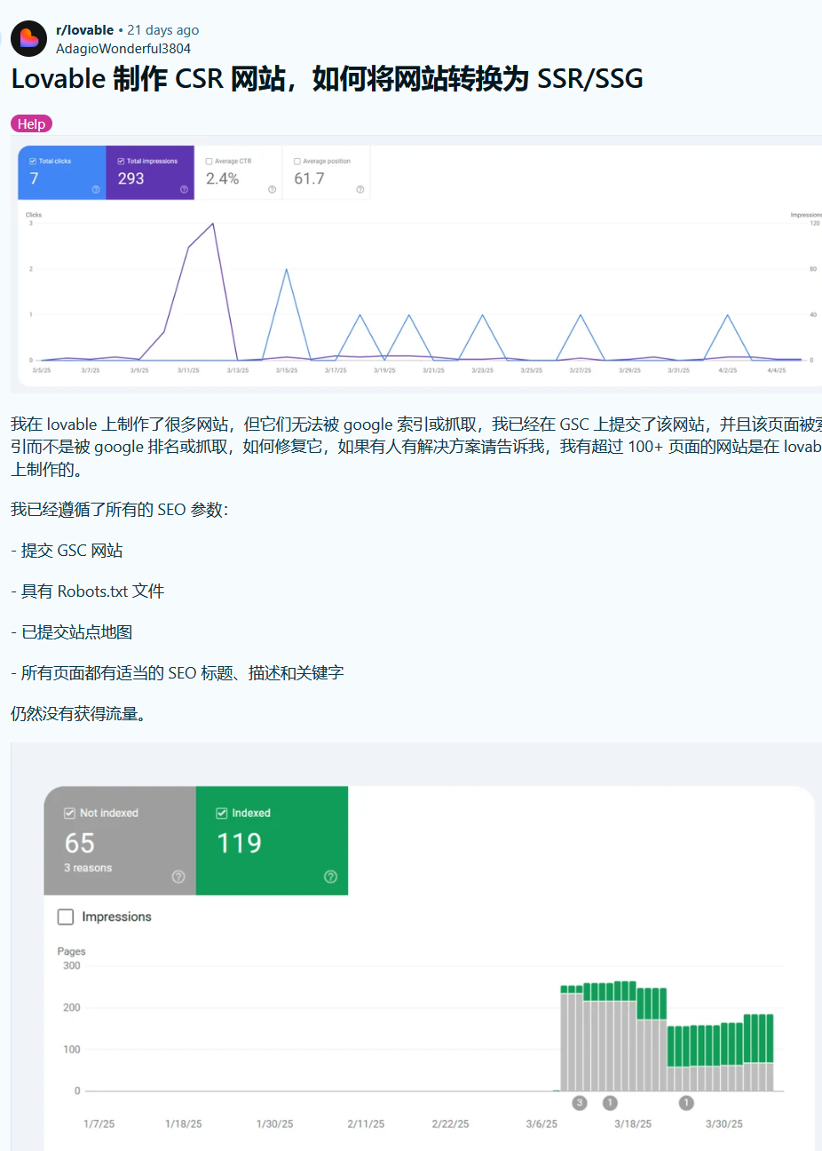The image size is (822, 1151).
Task: Select the line '- 已提交站点地图'
Action: (x=72, y=632)
